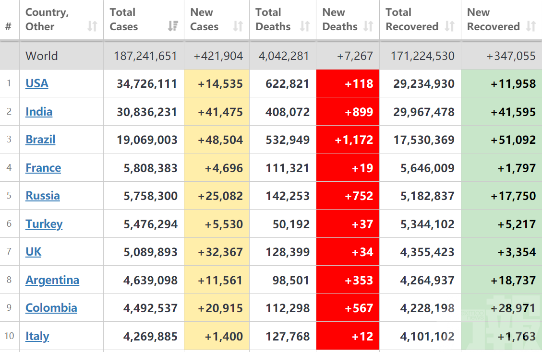The image size is (542, 352).
Task: Sort by New Deaths arrows icon
Action: tap(368, 26)
